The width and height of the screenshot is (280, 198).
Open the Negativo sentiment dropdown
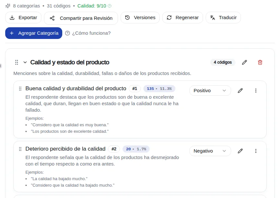[x=210, y=151]
